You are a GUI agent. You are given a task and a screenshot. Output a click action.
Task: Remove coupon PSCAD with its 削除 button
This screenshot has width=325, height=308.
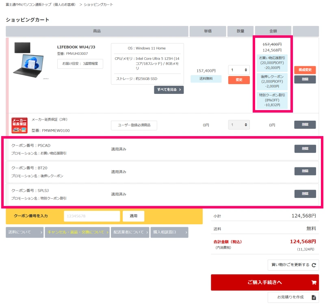[305, 149]
